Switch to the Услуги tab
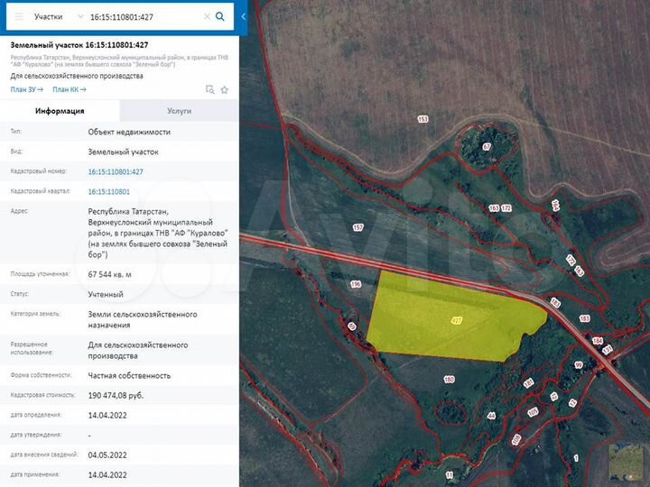This screenshot has height=487, width=650. 179,111
